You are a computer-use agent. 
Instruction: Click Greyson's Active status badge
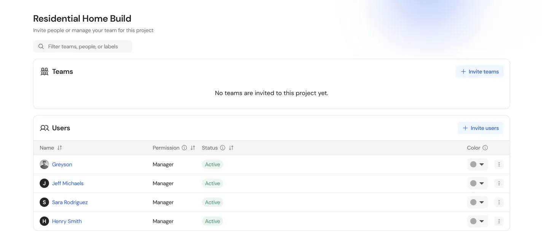[212, 164]
